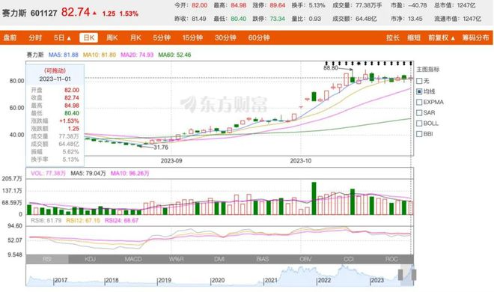Image resolution: width=494 pixels, height=292 pixels.
Task: Switch to the KDJ indicator tab
Action: [x=90, y=259]
